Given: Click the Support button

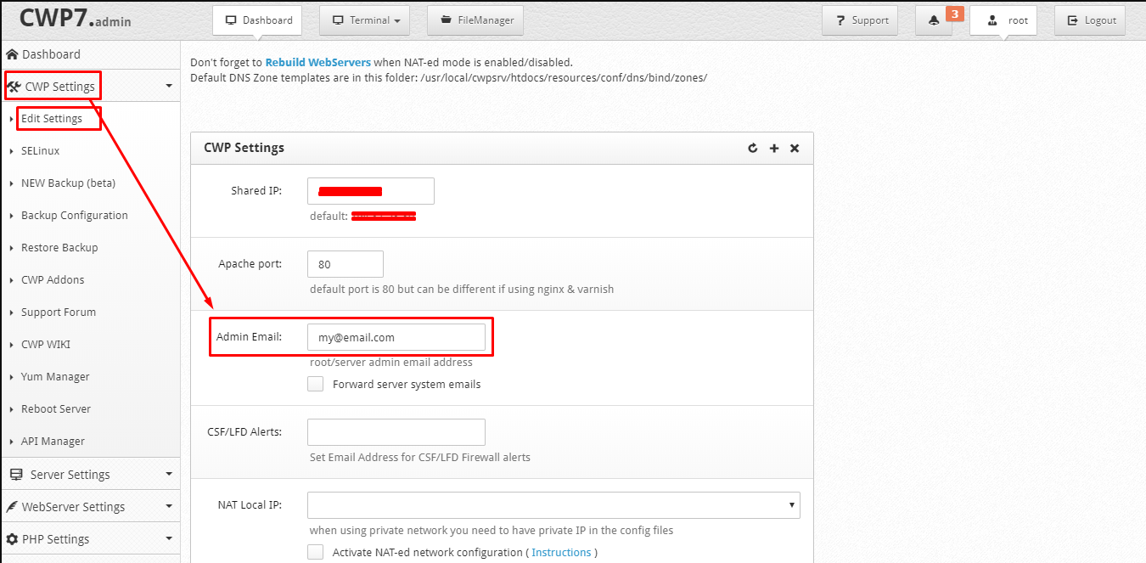Looking at the screenshot, I should [x=860, y=20].
